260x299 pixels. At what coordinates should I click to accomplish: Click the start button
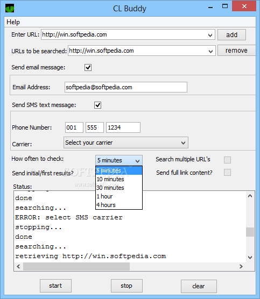(55, 286)
